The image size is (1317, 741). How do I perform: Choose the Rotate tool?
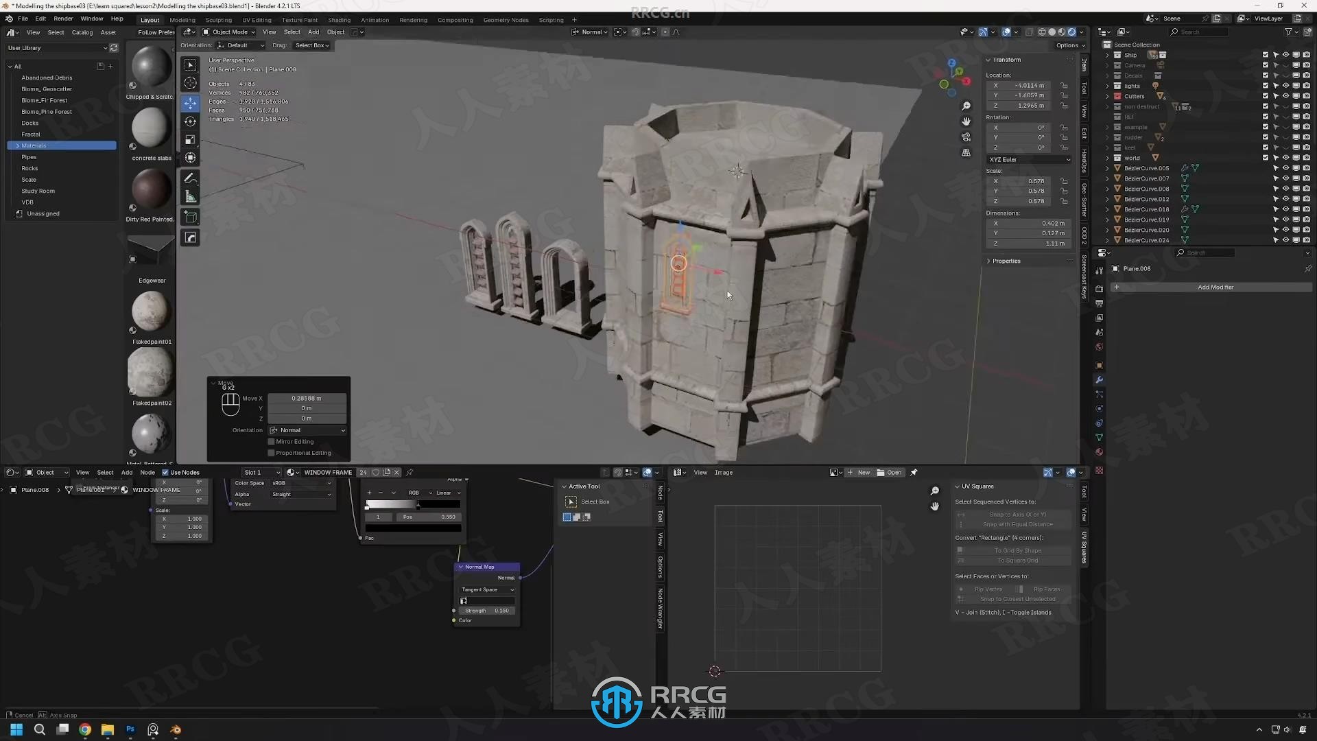pyautogui.click(x=190, y=121)
